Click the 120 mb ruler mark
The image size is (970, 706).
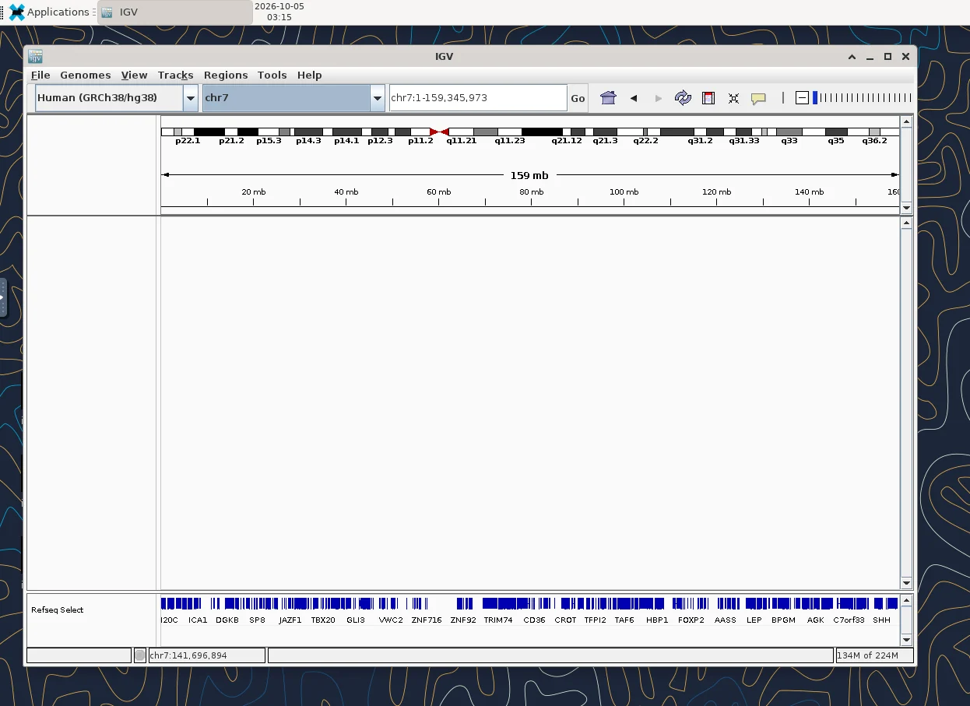(716, 192)
